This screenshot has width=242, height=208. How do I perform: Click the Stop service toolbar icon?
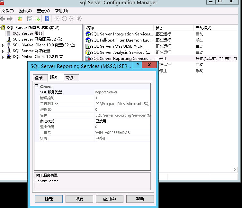72,19
